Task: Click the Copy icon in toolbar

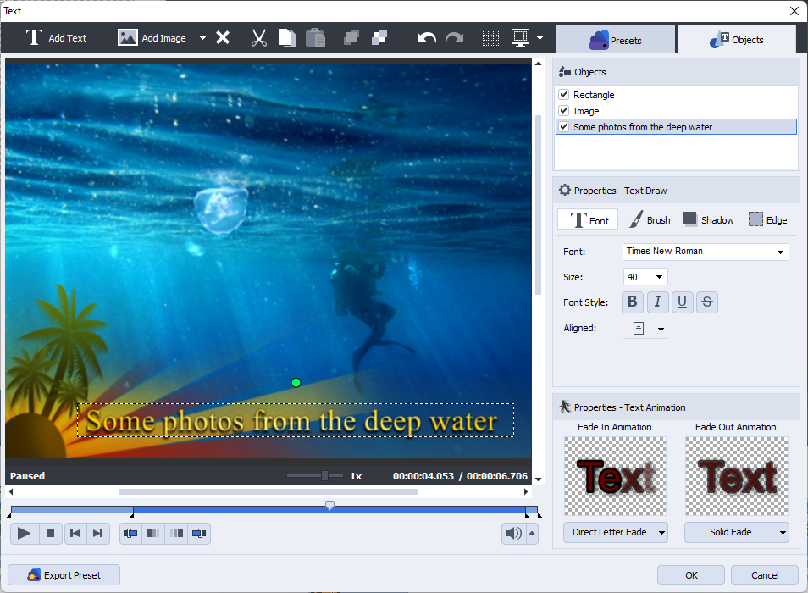Action: click(x=287, y=38)
